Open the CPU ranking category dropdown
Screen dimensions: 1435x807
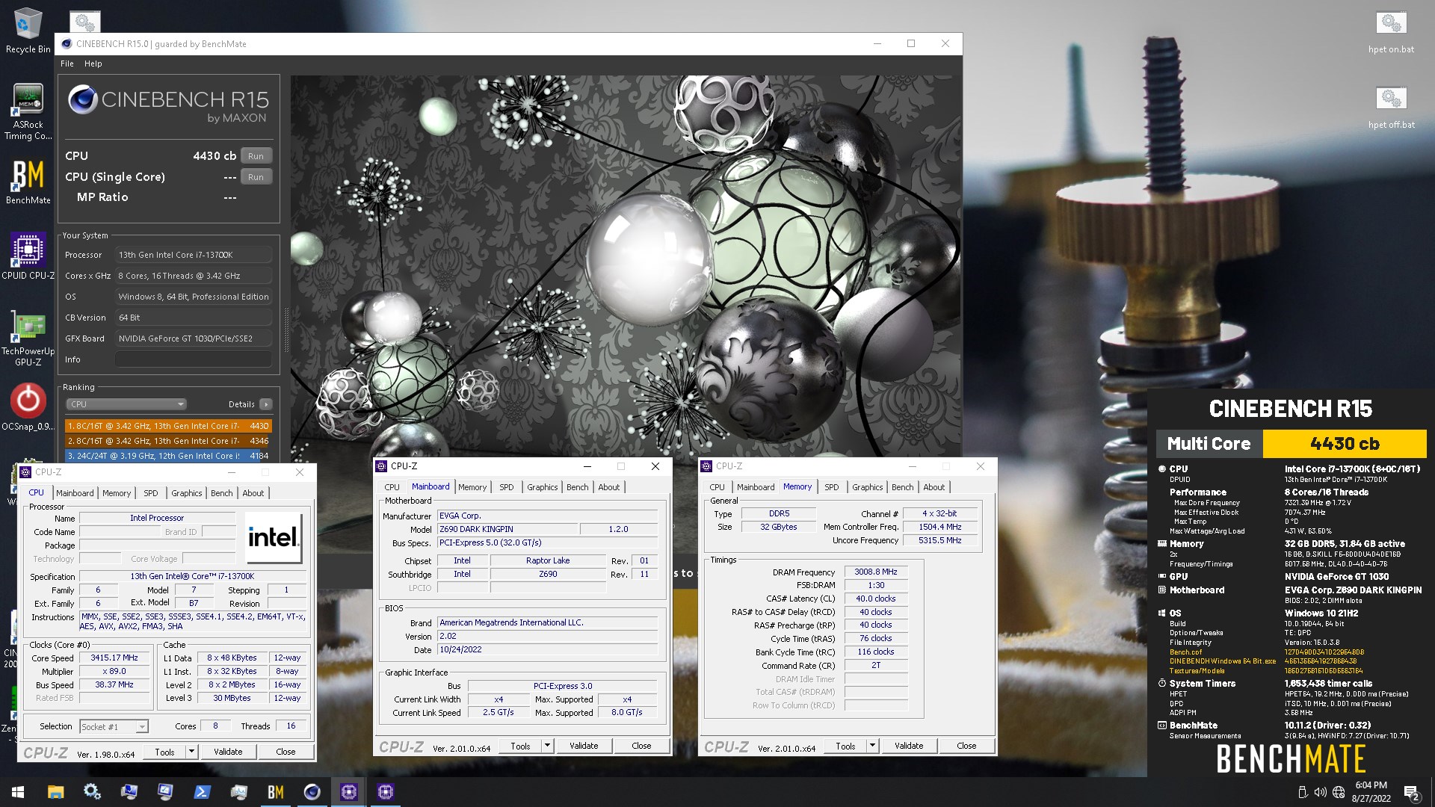click(126, 404)
